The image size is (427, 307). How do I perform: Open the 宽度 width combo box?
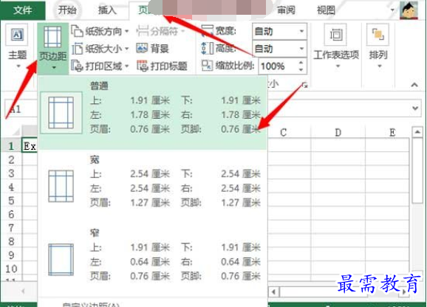pyautogui.click(x=280, y=32)
